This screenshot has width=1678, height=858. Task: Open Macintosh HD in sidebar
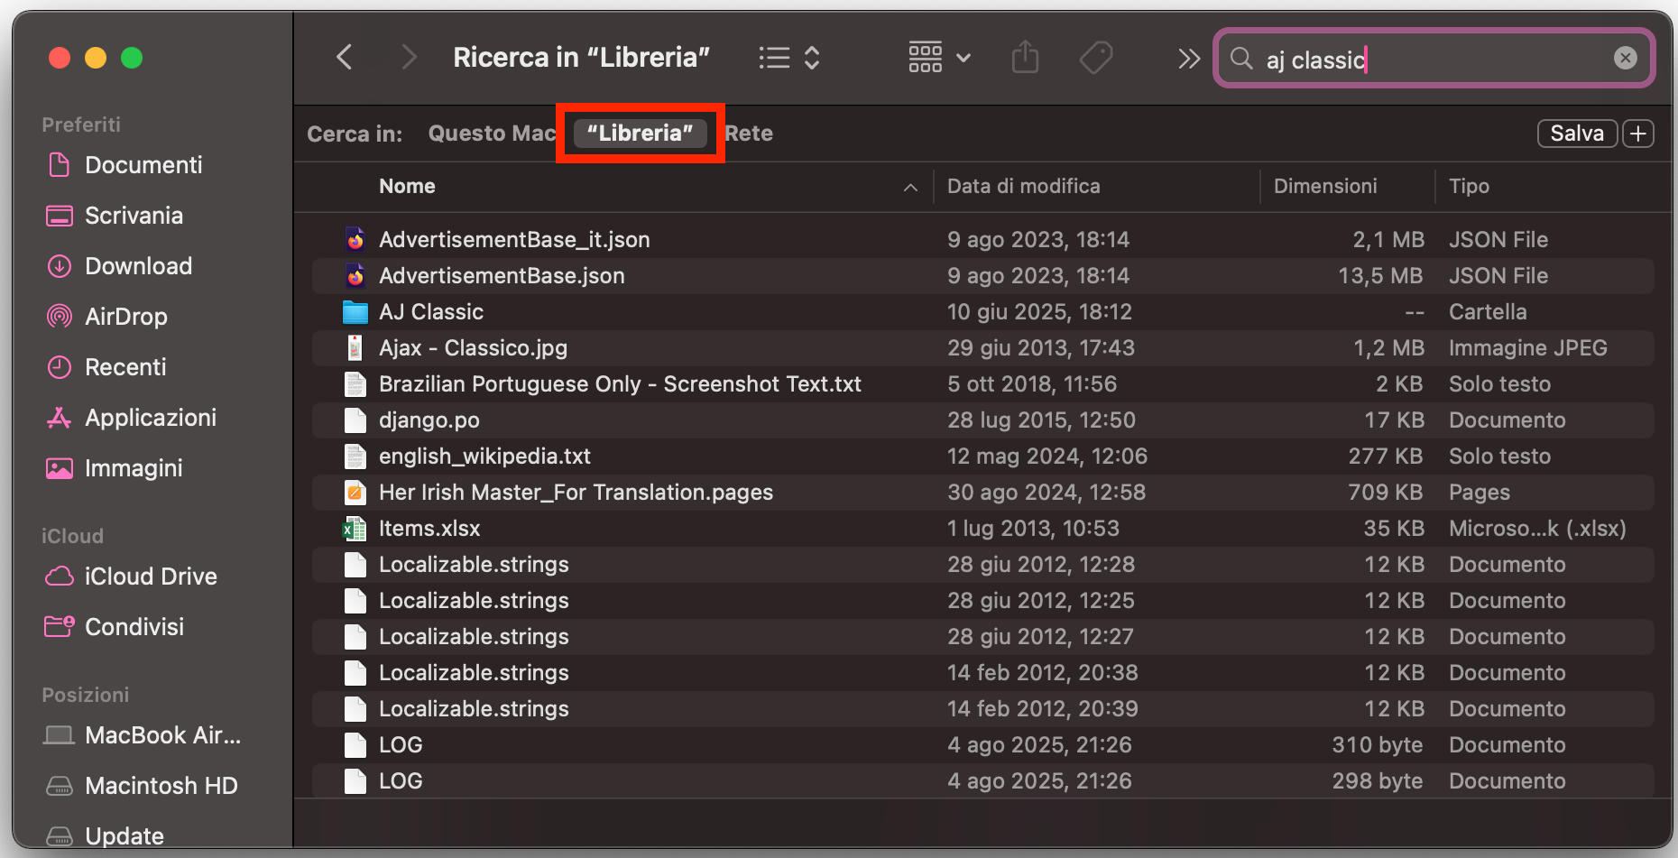tap(161, 786)
